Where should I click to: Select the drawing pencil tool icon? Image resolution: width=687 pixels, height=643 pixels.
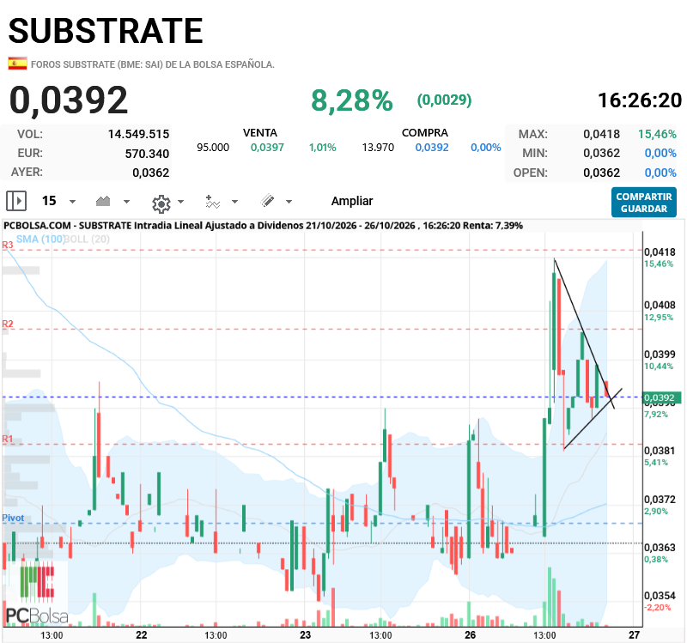pos(267,201)
